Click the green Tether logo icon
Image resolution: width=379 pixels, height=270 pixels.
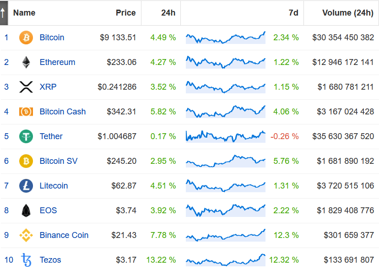coord(26,136)
